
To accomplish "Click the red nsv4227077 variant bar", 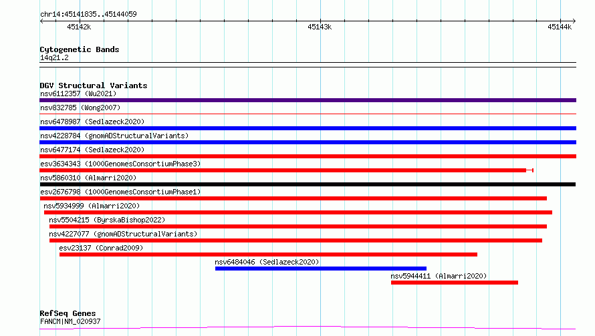I will [x=295, y=240].
